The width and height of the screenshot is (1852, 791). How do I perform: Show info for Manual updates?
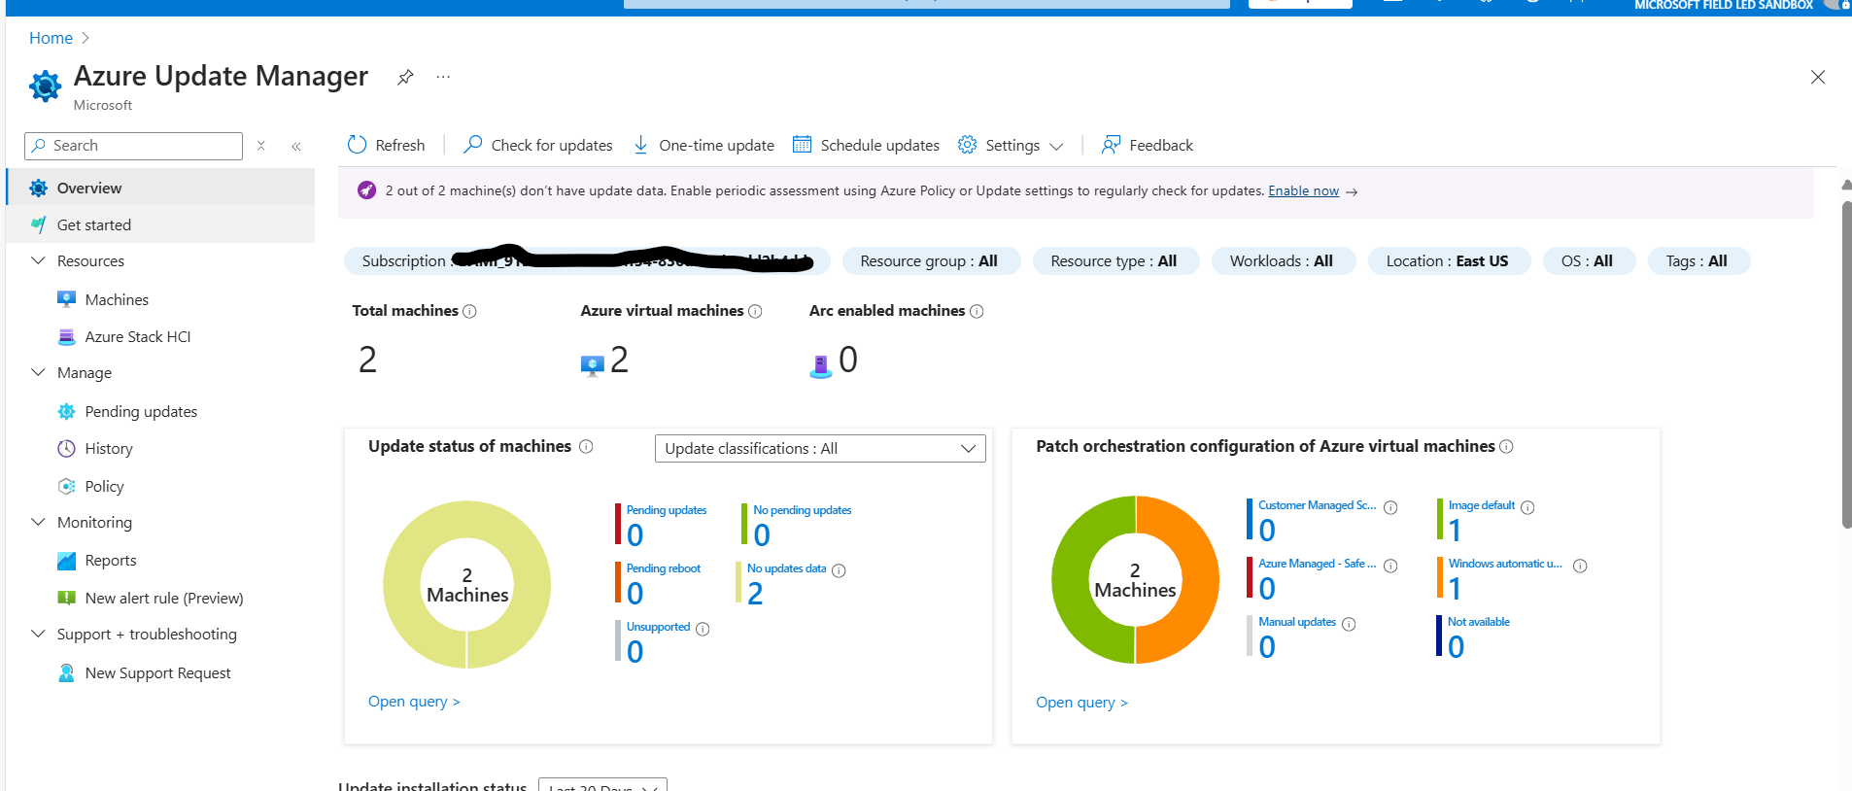click(x=1349, y=624)
